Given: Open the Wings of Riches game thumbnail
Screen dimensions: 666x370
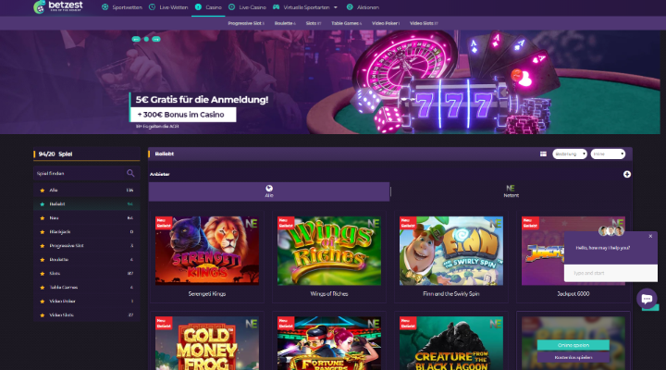Looking at the screenshot, I should coord(329,251).
